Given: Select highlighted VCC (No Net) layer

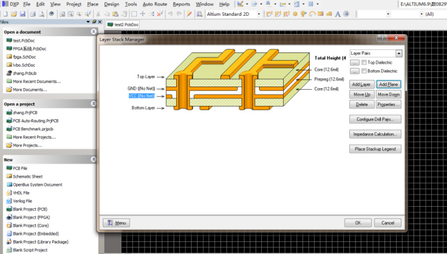Looking at the screenshot, I should [x=142, y=96].
